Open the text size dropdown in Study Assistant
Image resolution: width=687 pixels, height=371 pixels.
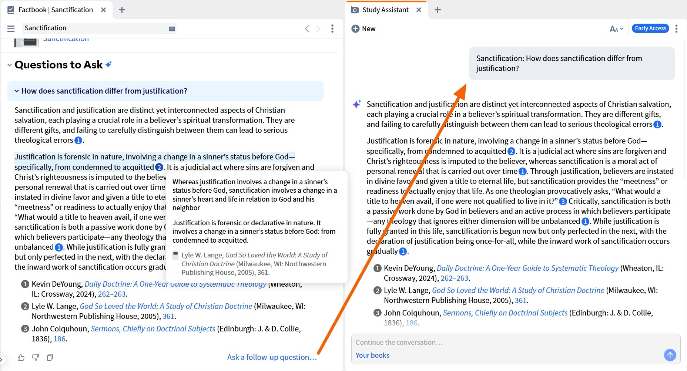click(617, 28)
